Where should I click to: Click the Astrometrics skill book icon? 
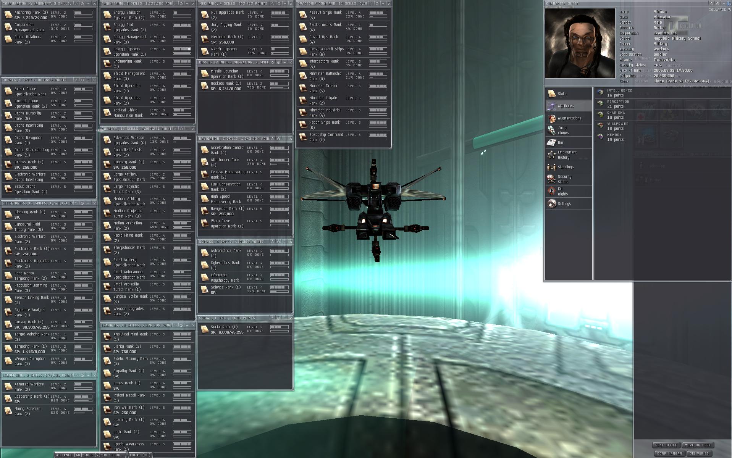point(204,253)
